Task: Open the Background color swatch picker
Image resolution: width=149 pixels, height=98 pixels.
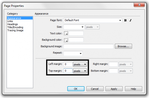Action: point(66,40)
